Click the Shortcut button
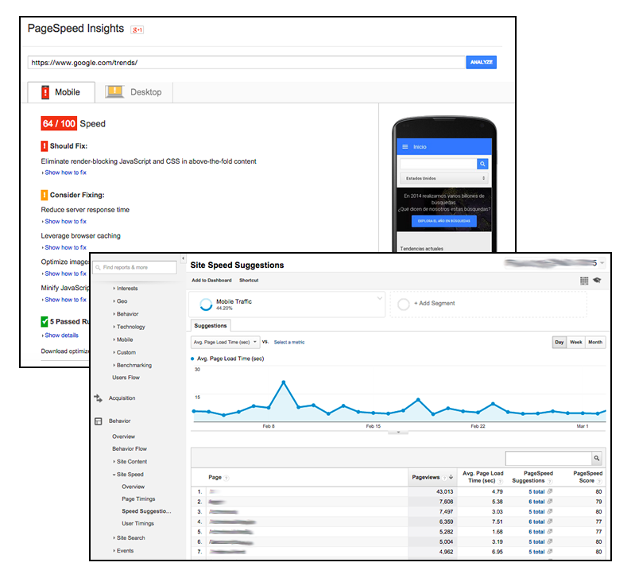635x578 pixels. tap(249, 281)
